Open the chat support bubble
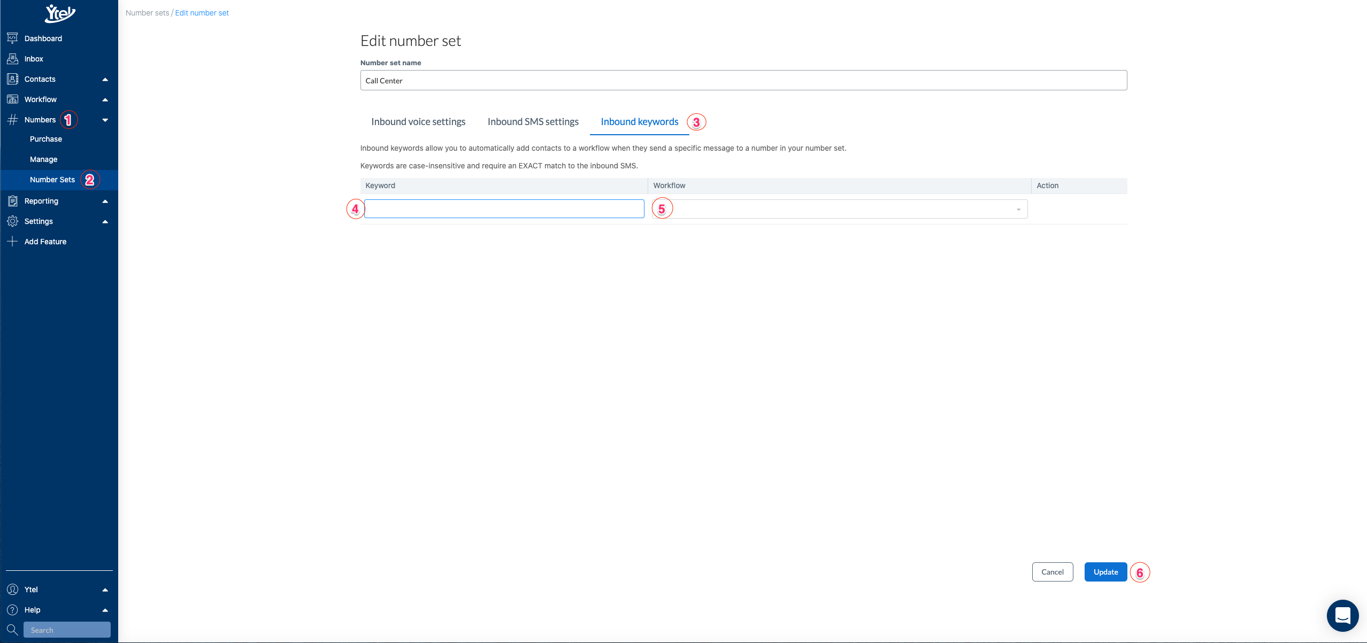Image resolution: width=1367 pixels, height=643 pixels. click(x=1342, y=615)
